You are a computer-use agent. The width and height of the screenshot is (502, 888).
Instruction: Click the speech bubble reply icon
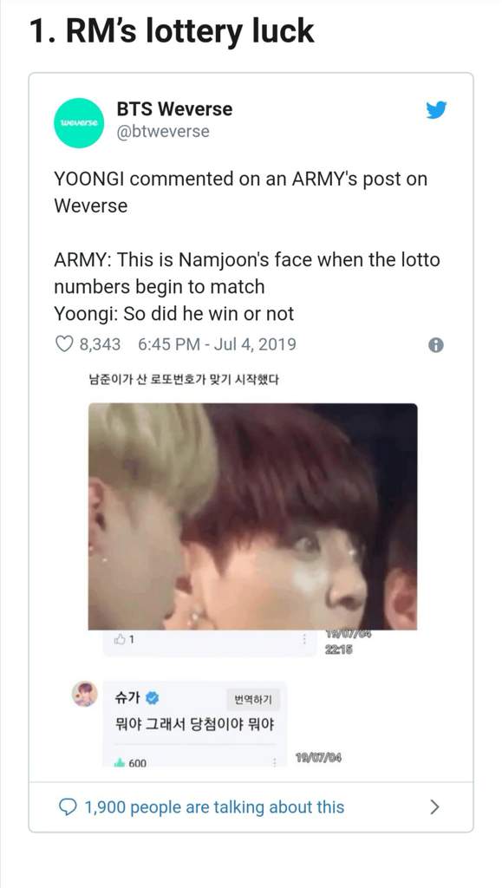(67, 806)
